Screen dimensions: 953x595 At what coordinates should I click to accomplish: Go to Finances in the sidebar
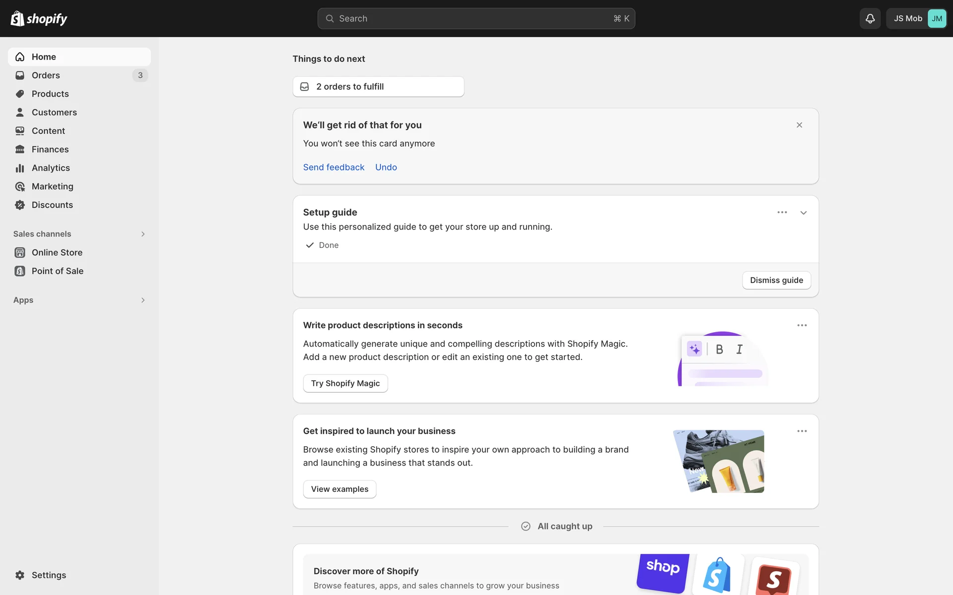(50, 149)
